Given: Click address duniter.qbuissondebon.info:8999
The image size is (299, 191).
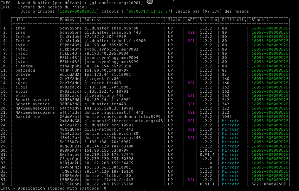Looking at the screenshot, I should (122, 117).
